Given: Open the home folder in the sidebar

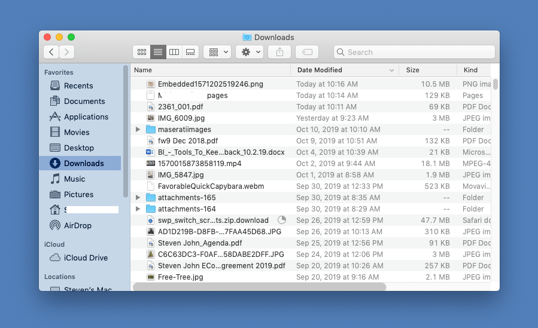Looking at the screenshot, I should [x=80, y=210].
